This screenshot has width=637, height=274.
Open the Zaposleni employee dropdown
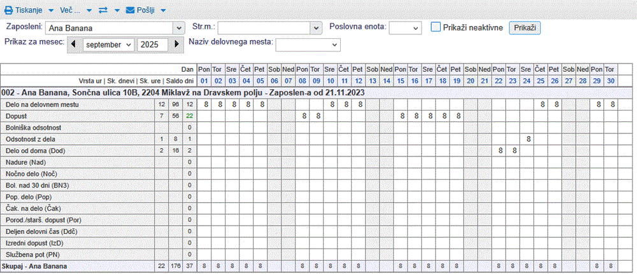tap(177, 28)
